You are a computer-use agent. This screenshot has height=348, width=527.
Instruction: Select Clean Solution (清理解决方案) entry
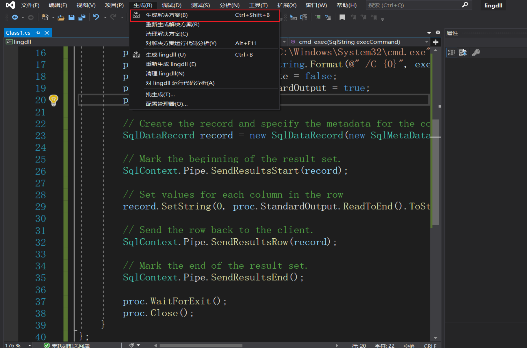pyautogui.click(x=205, y=34)
